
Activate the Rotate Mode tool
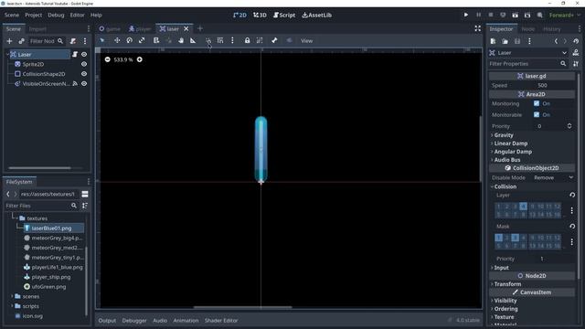click(130, 40)
